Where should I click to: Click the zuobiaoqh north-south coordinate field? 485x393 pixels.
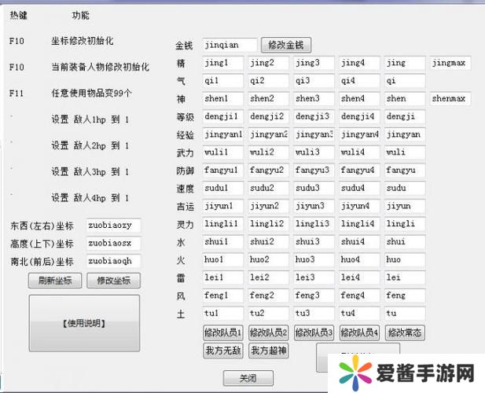(113, 261)
